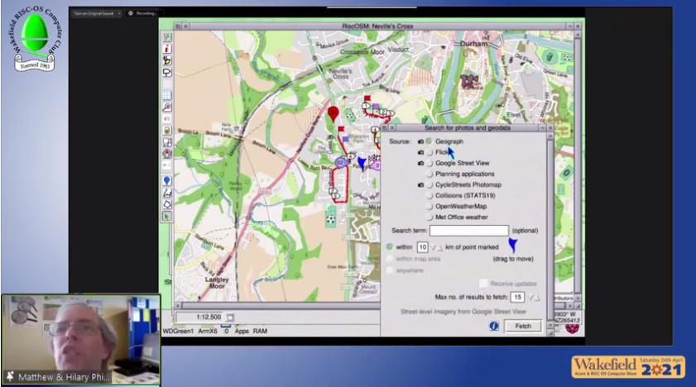Click the top green-cross map toolbar icon
The image size is (696, 387).
tap(167, 37)
